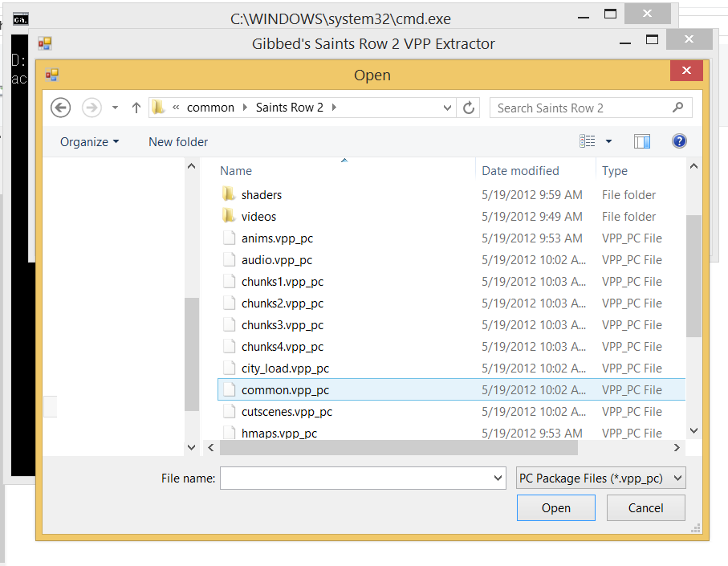Click file list scroll up arrow
The height and width of the screenshot is (566, 728).
[693, 166]
